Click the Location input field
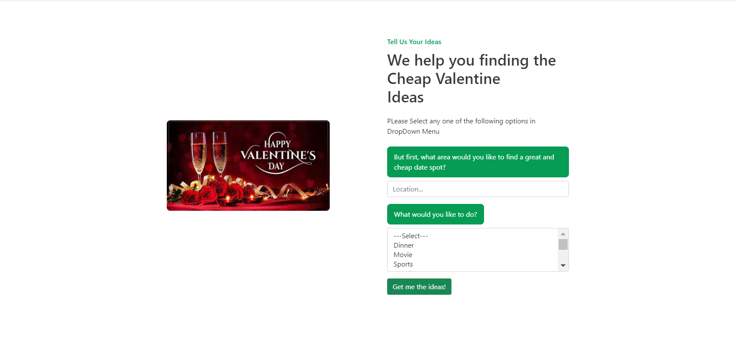The width and height of the screenshot is (737, 356). click(478, 189)
